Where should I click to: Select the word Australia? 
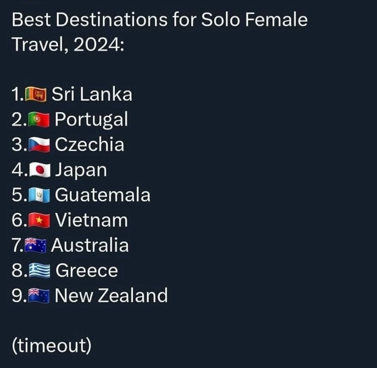pyautogui.click(x=90, y=245)
